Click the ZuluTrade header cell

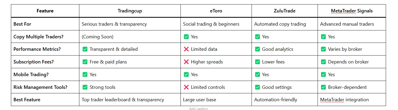285,11
